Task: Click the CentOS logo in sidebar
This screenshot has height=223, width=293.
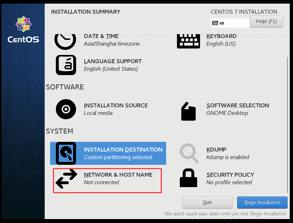Action: point(23,29)
